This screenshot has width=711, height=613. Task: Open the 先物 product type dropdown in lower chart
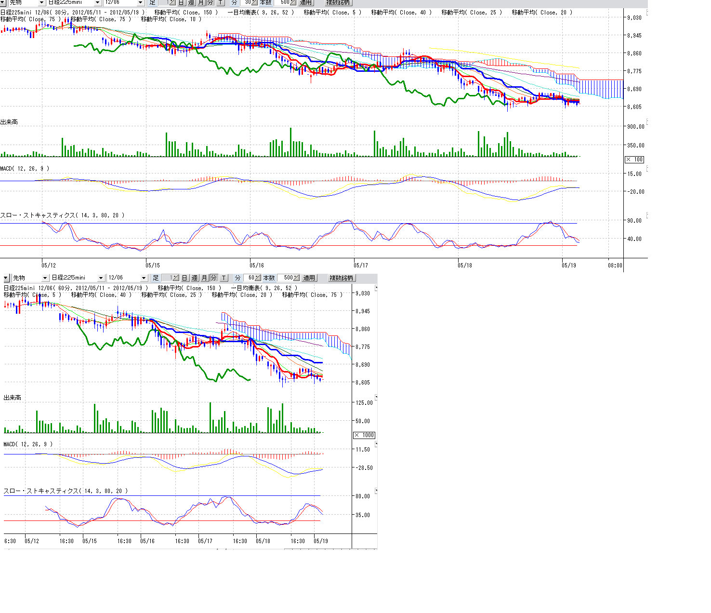point(45,278)
